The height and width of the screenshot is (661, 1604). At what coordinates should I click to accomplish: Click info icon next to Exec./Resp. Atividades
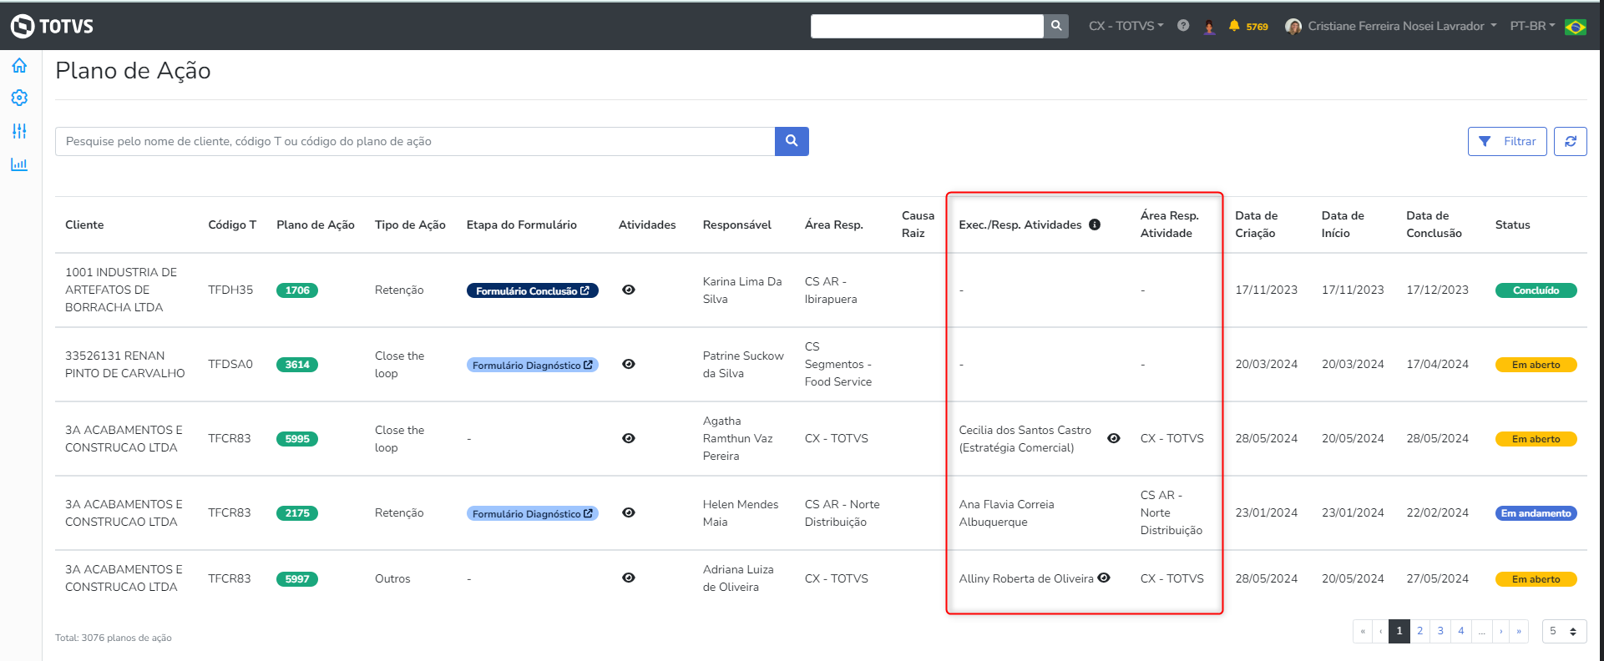[1095, 225]
